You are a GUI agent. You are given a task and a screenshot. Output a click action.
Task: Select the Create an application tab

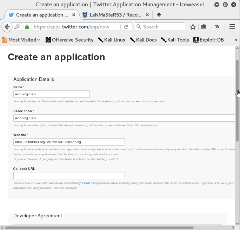(x=42, y=15)
